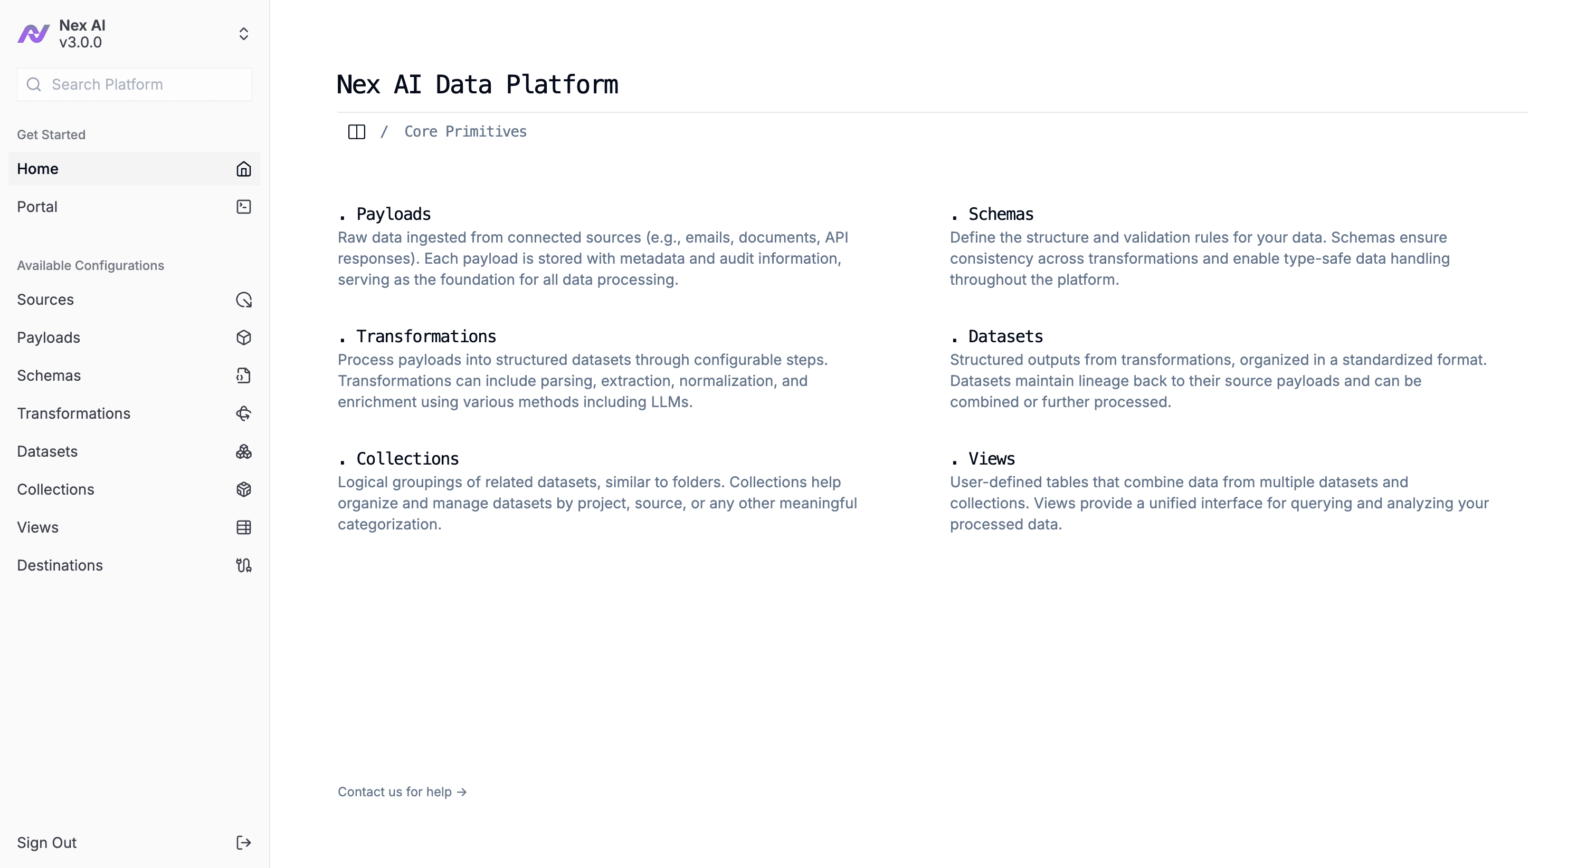Image resolution: width=1596 pixels, height=868 pixels.
Task: Select Core Primitives breadcrumb
Action: 464,132
